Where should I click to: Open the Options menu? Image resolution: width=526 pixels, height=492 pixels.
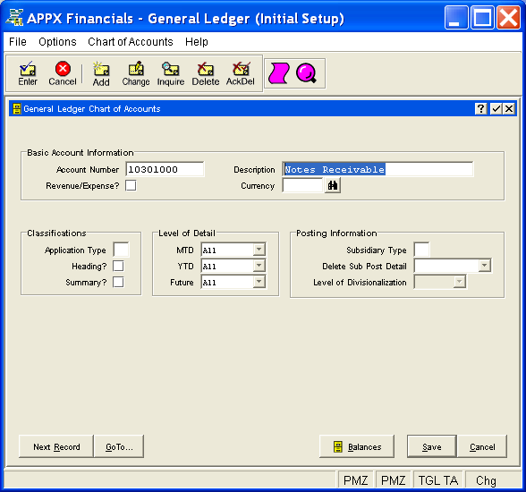pyautogui.click(x=57, y=41)
